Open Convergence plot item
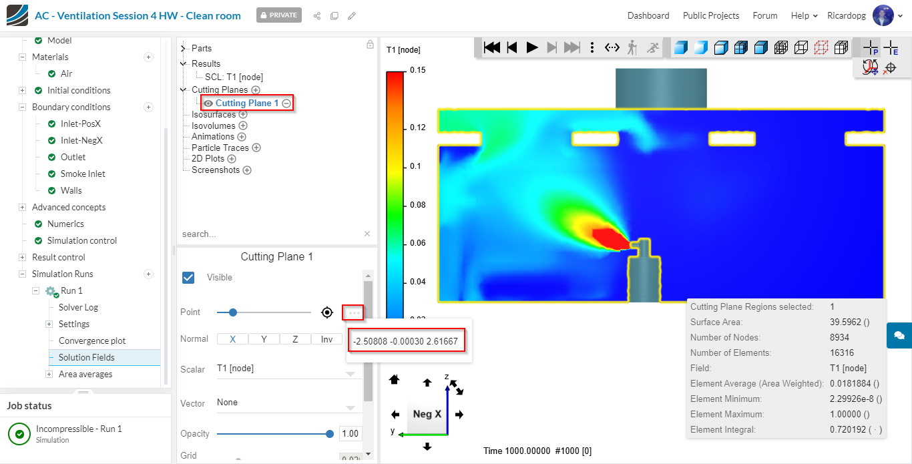 click(92, 341)
